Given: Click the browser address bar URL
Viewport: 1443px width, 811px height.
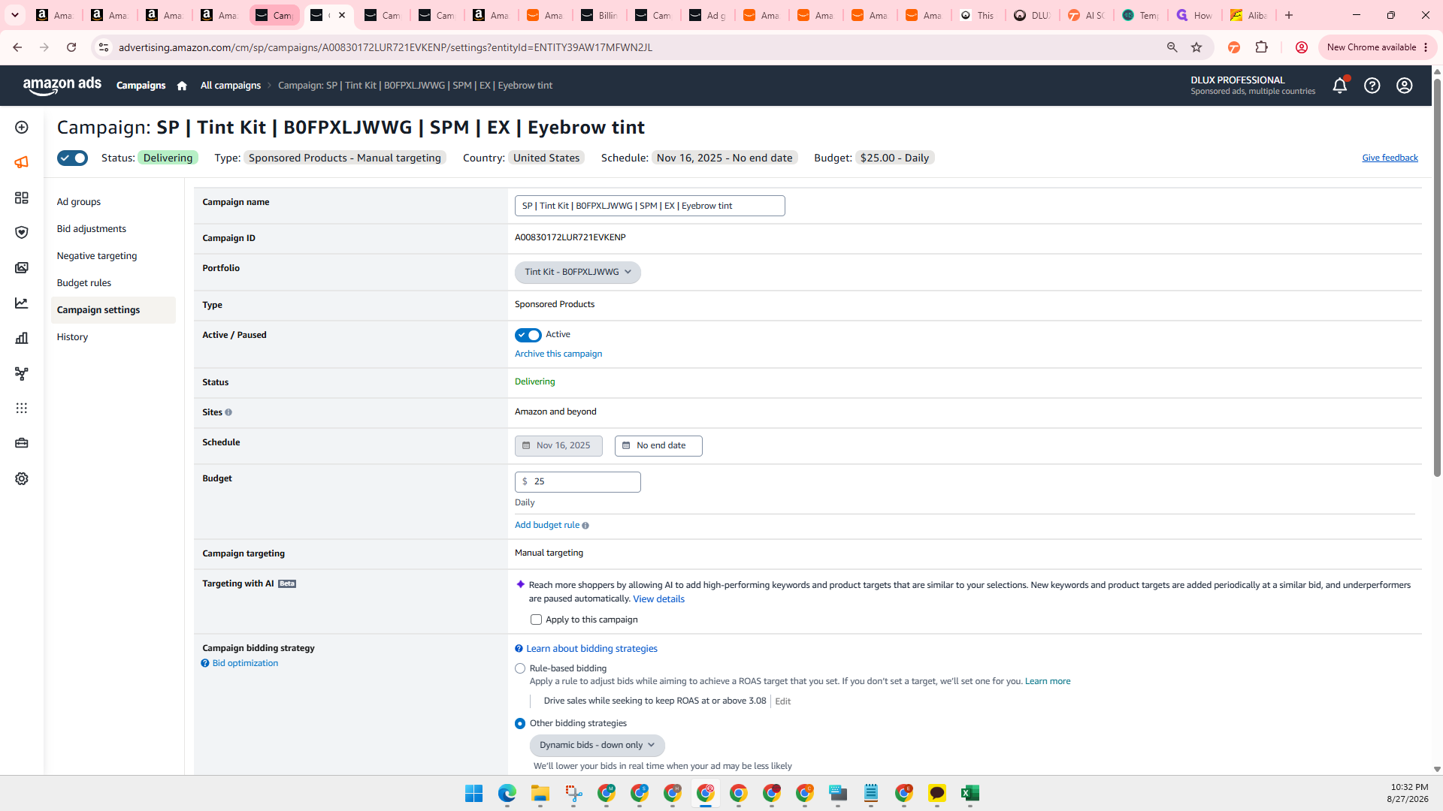Looking at the screenshot, I should point(386,47).
